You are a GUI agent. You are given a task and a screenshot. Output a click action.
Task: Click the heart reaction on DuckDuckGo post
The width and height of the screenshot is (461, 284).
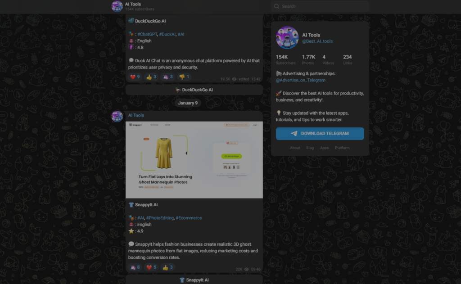(135, 77)
